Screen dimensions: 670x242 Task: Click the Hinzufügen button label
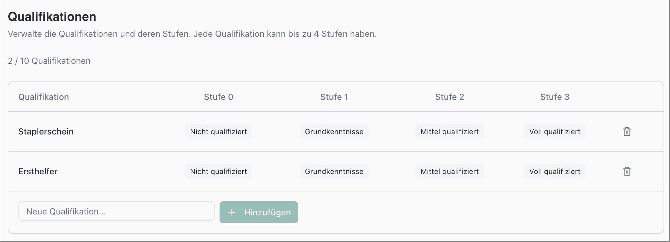[x=267, y=212]
